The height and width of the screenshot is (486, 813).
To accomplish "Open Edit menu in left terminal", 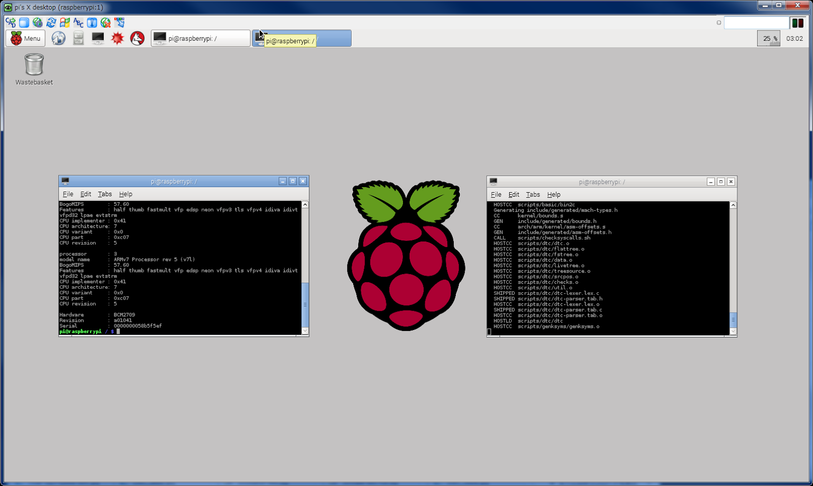I will tap(86, 194).
